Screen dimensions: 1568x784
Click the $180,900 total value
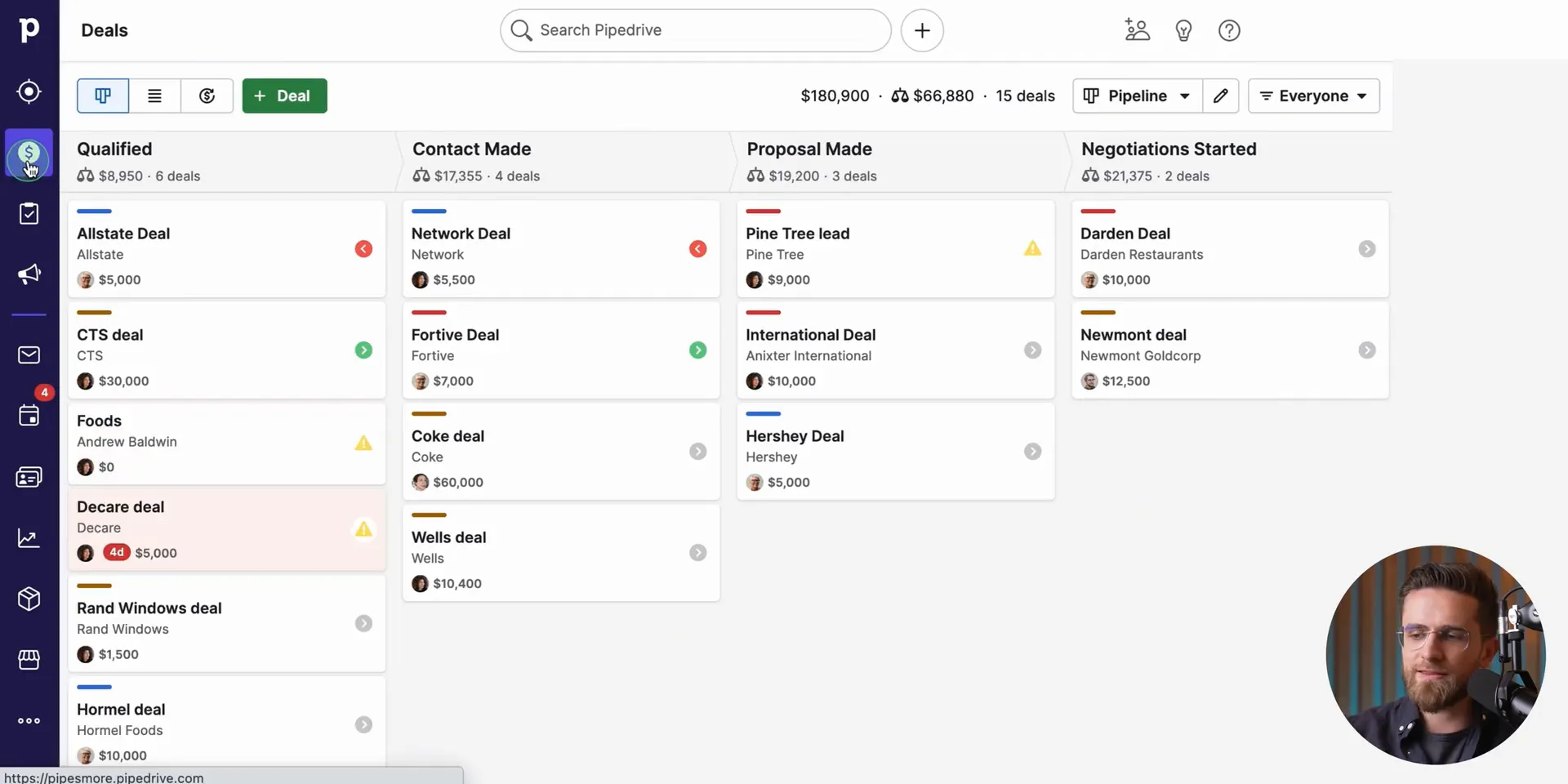pyautogui.click(x=835, y=96)
